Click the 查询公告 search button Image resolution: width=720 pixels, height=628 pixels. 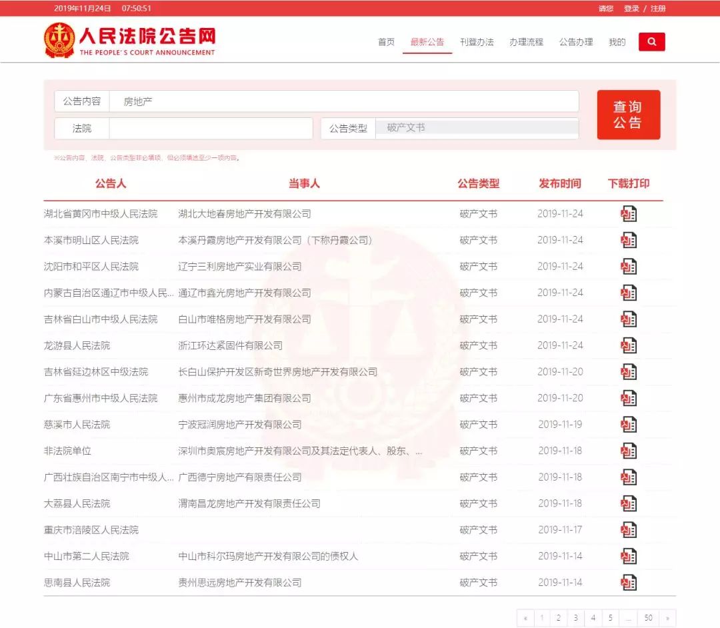coord(629,115)
